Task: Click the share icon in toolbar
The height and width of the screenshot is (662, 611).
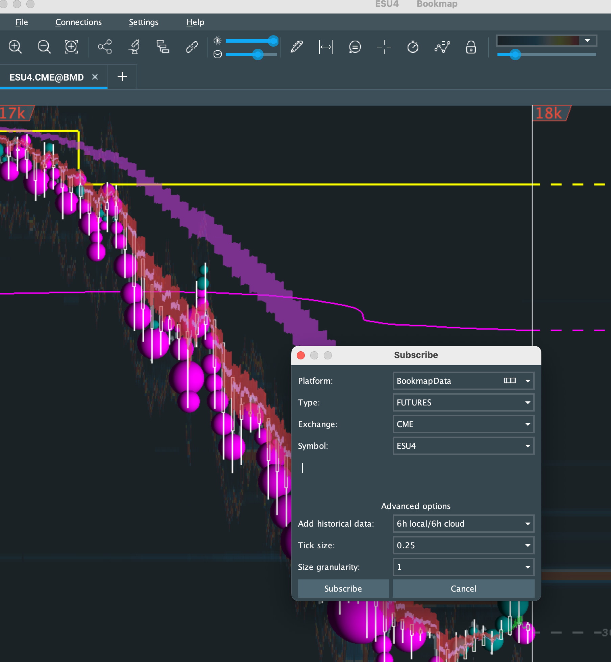Action: [x=105, y=47]
